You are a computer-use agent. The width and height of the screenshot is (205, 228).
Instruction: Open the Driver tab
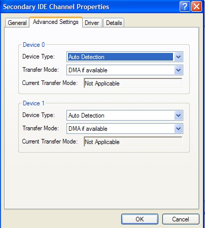[92, 22]
